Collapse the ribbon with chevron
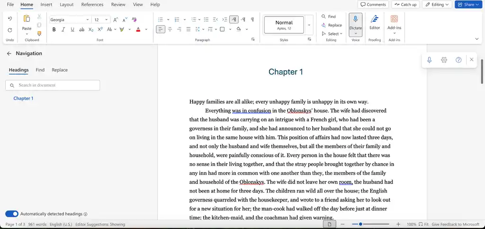Viewport: 485px width, 229px height. click(x=476, y=39)
